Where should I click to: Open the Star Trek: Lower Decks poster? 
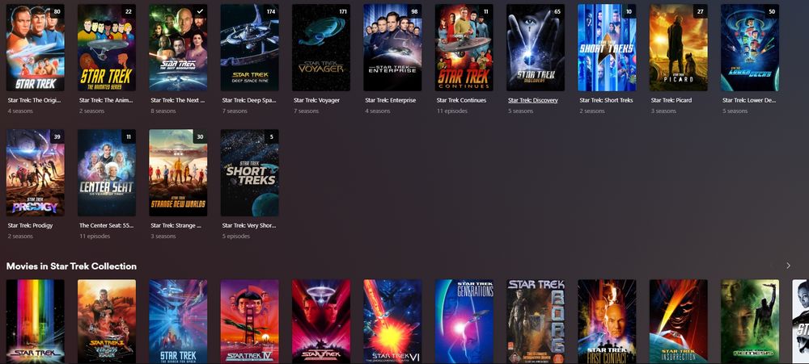tap(750, 48)
